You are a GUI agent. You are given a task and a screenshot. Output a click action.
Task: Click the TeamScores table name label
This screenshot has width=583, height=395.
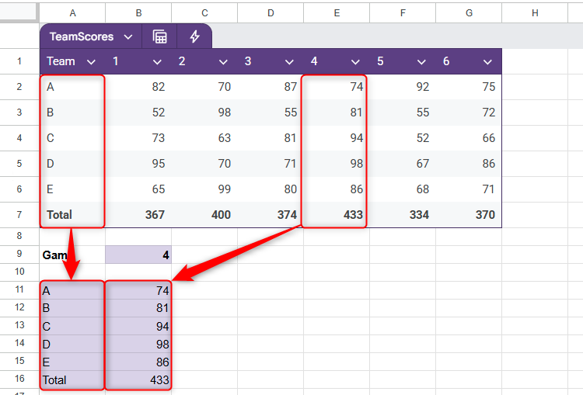click(81, 36)
